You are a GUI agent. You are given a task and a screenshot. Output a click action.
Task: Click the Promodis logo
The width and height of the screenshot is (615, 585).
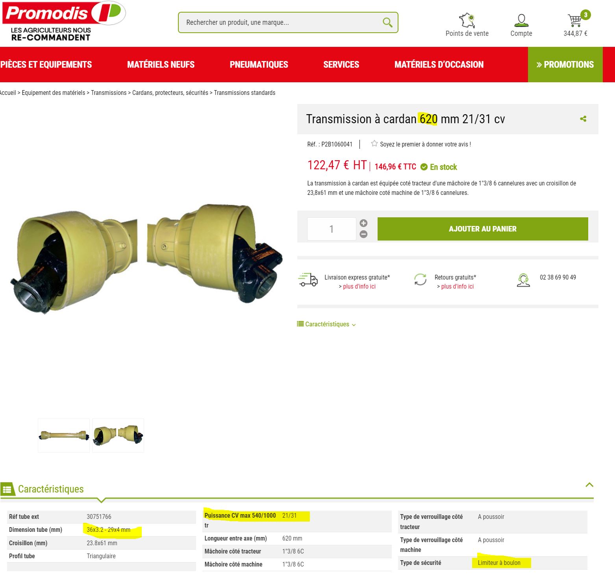[64, 21]
